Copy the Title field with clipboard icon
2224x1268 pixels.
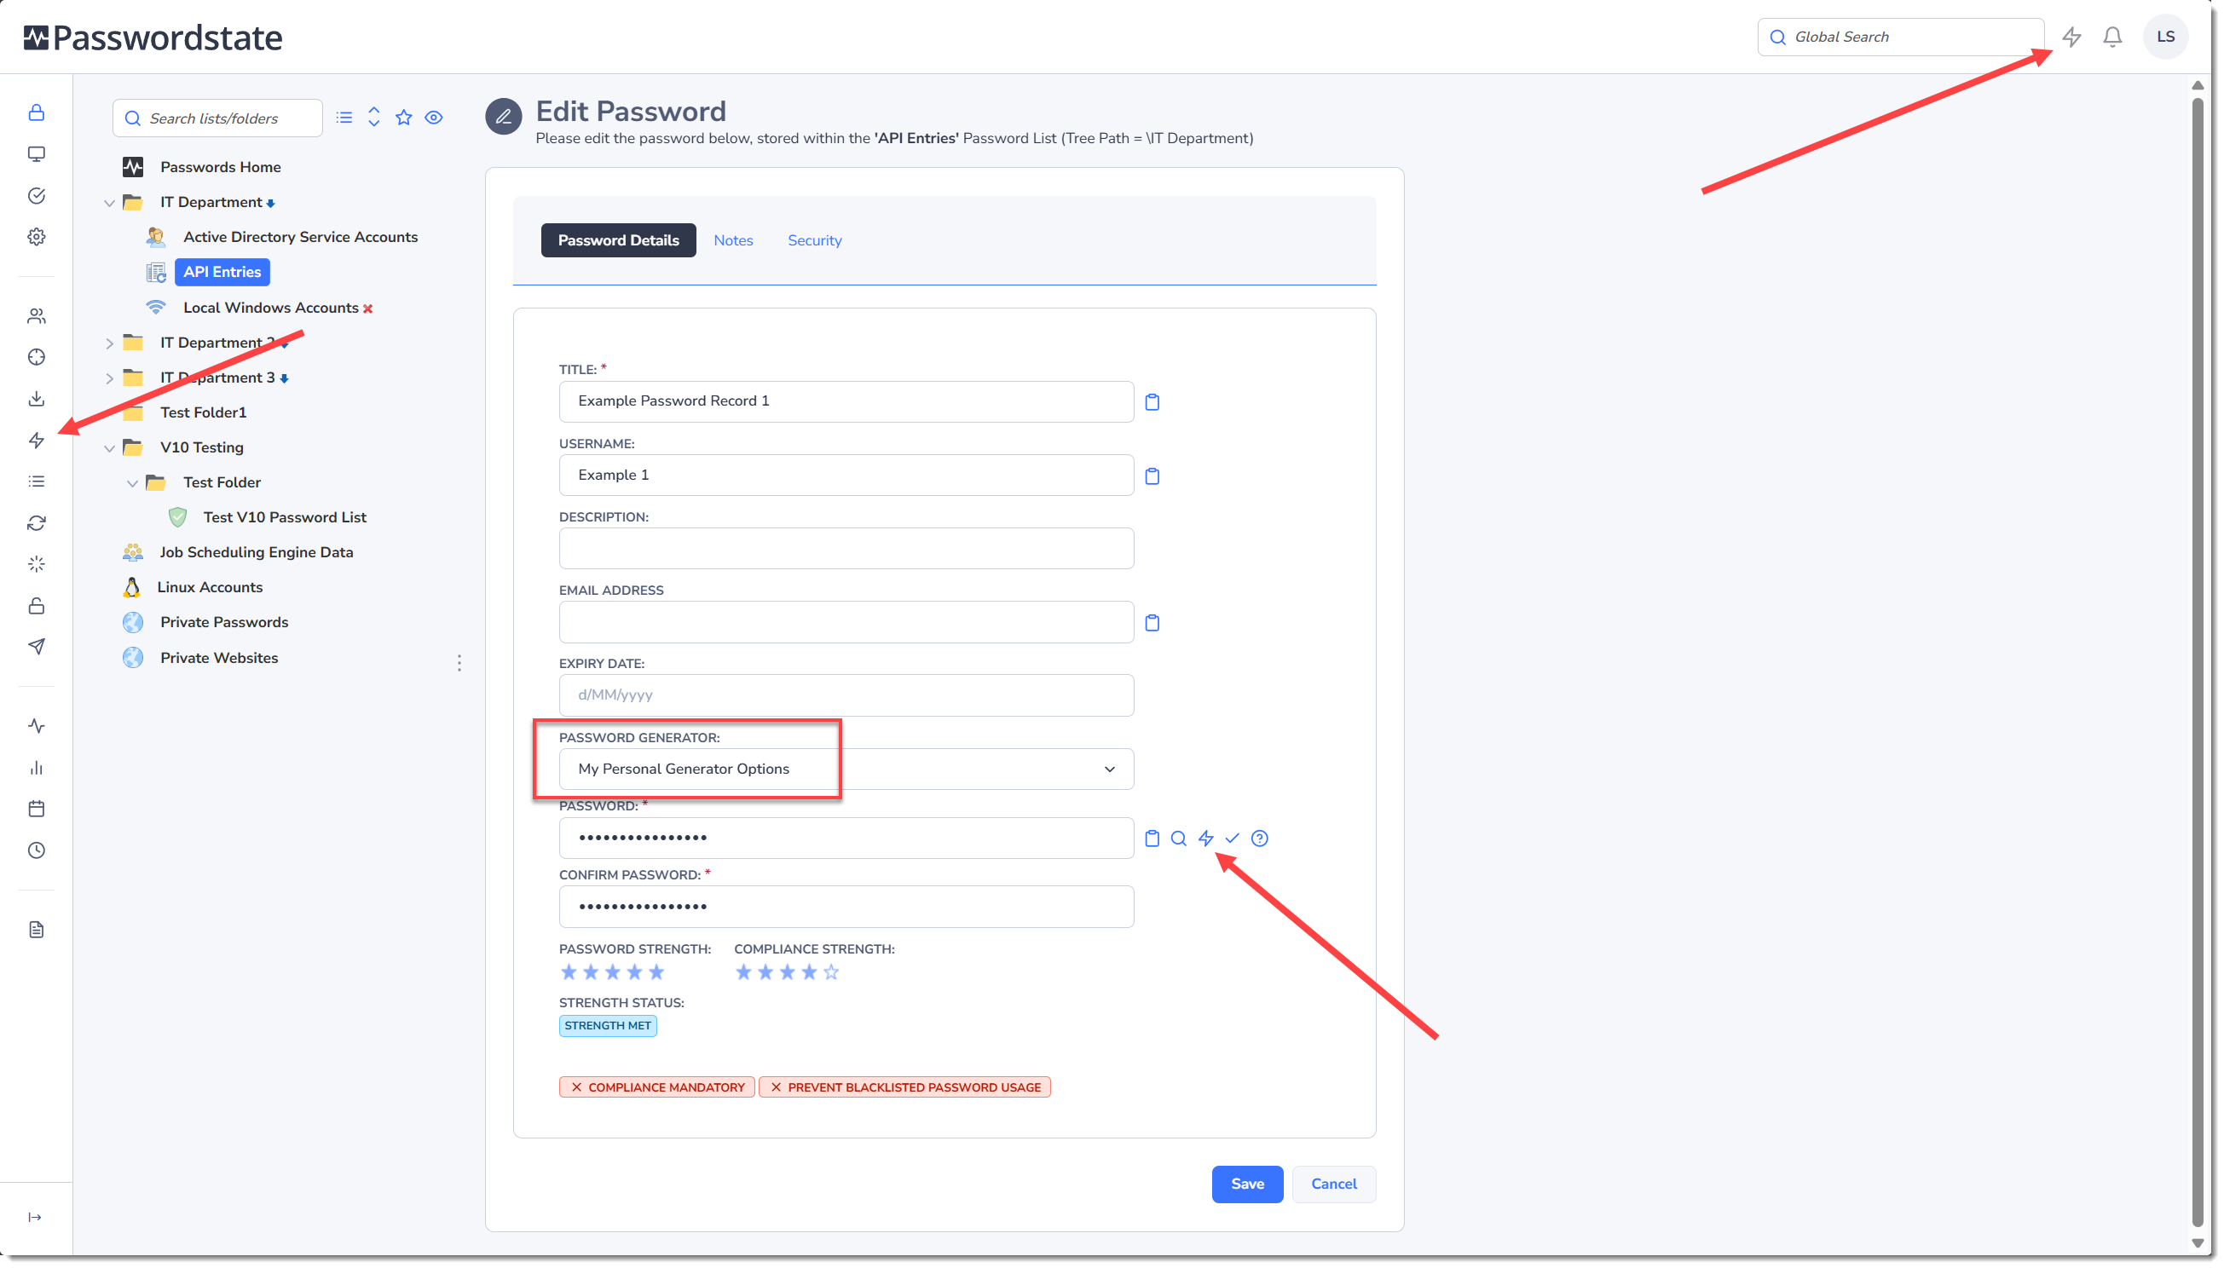[1152, 402]
